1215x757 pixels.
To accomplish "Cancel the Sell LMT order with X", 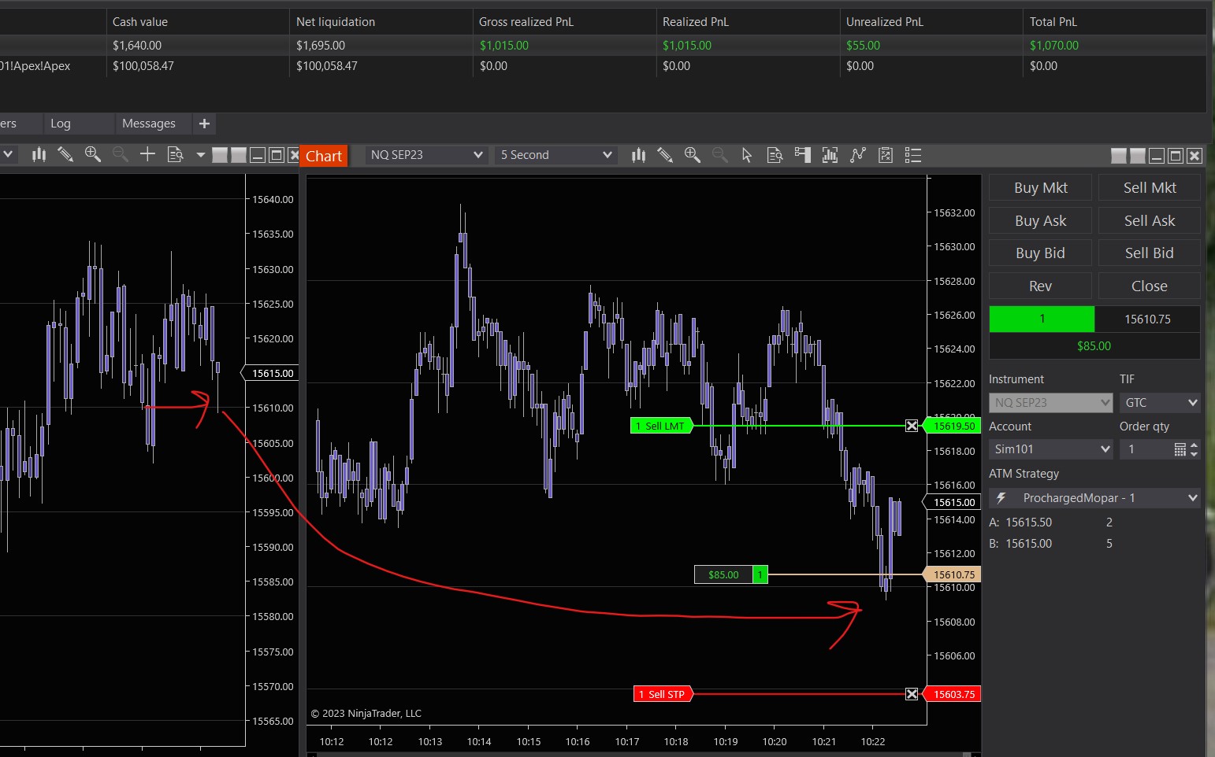I will click(x=912, y=426).
